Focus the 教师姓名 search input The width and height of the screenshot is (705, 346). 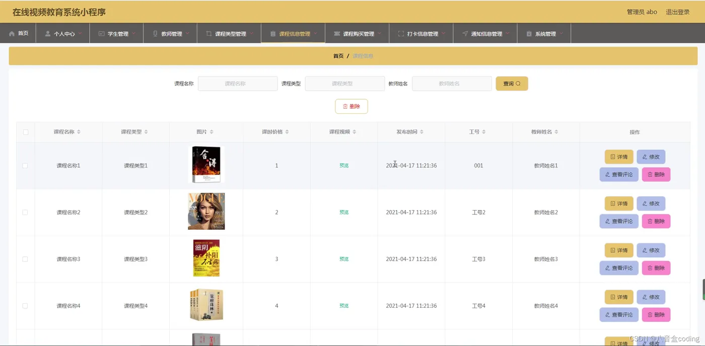tap(452, 84)
